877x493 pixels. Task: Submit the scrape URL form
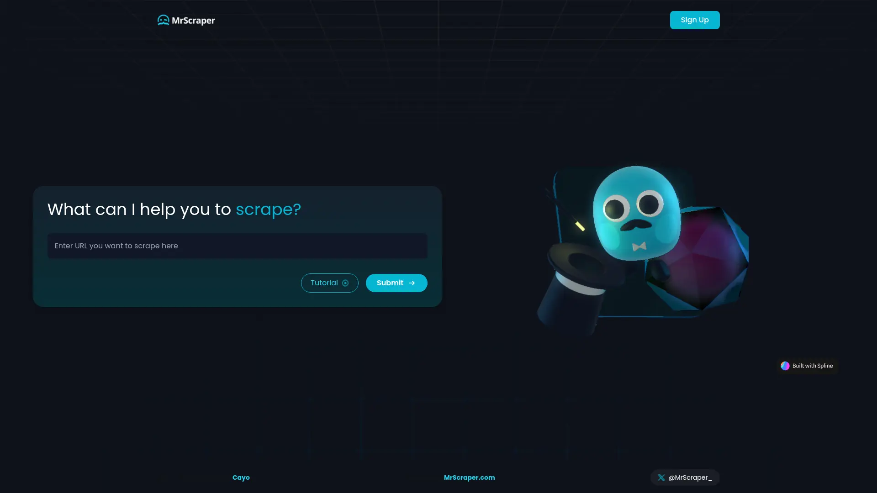pos(396,283)
